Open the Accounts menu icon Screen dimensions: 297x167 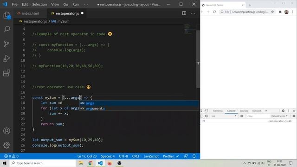[6, 131]
